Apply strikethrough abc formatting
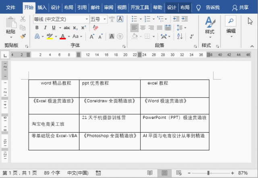Screen dimensions: 258x178 67,28
